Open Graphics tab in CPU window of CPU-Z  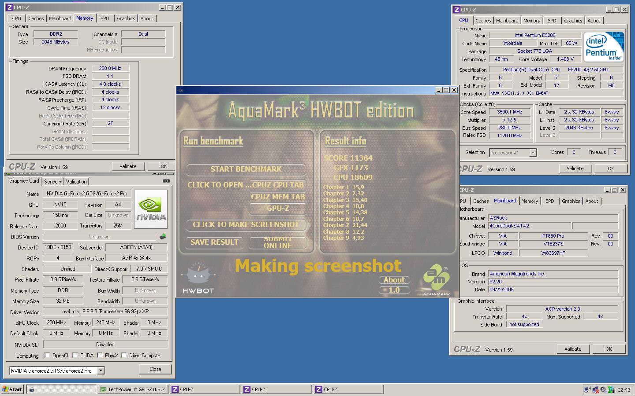[x=573, y=21]
